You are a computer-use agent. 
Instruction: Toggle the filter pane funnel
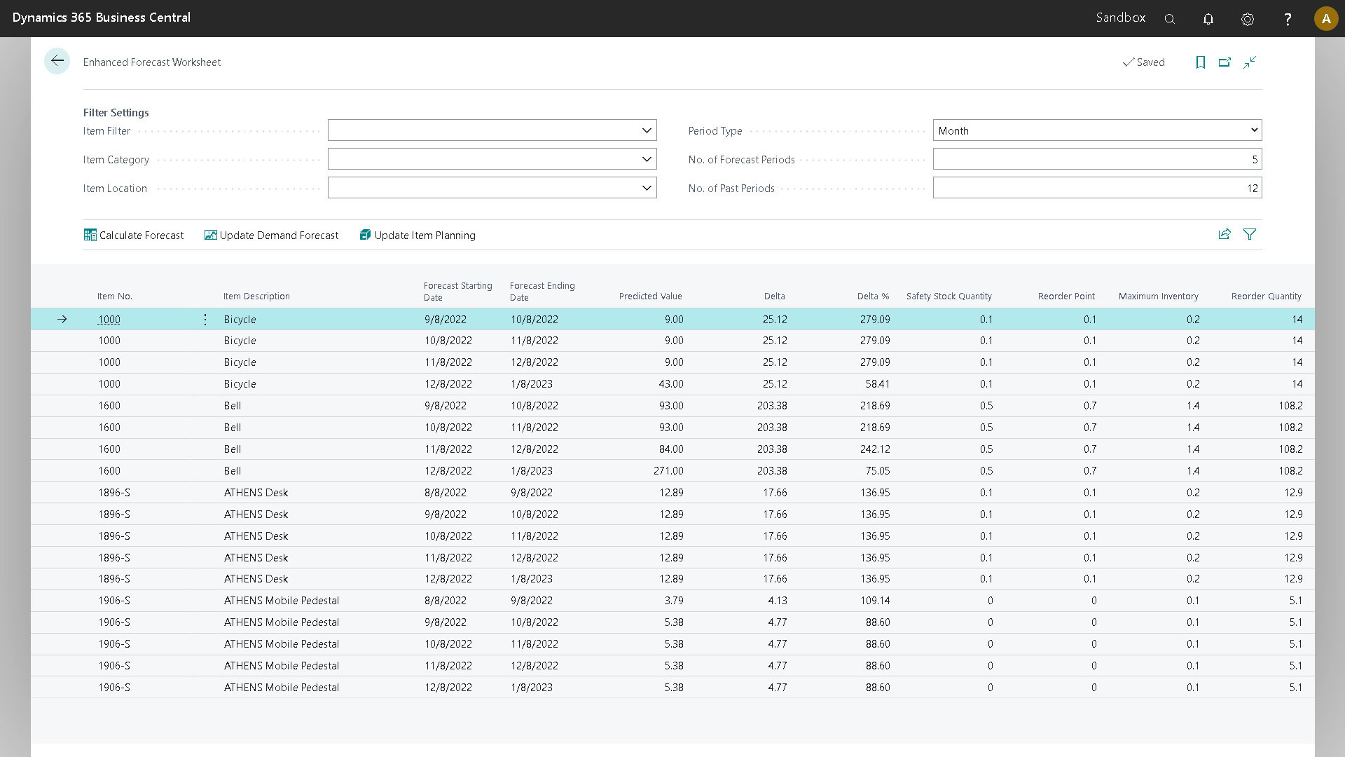click(1250, 234)
